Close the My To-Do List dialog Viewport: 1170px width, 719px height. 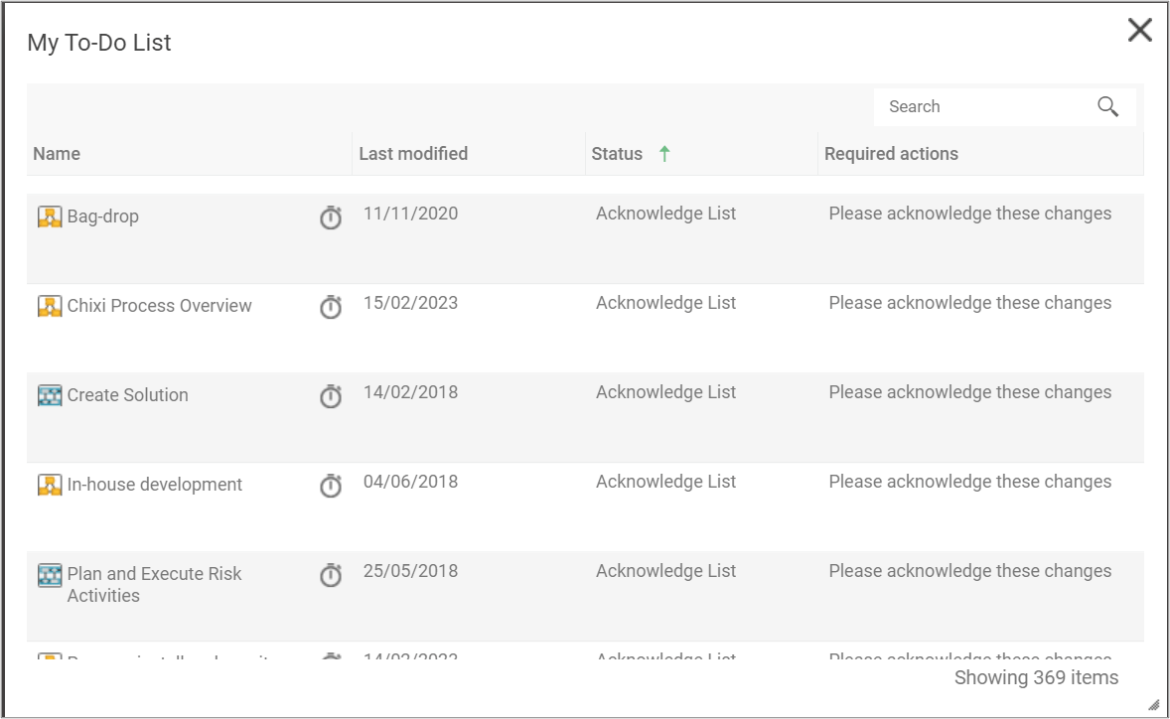click(1139, 31)
